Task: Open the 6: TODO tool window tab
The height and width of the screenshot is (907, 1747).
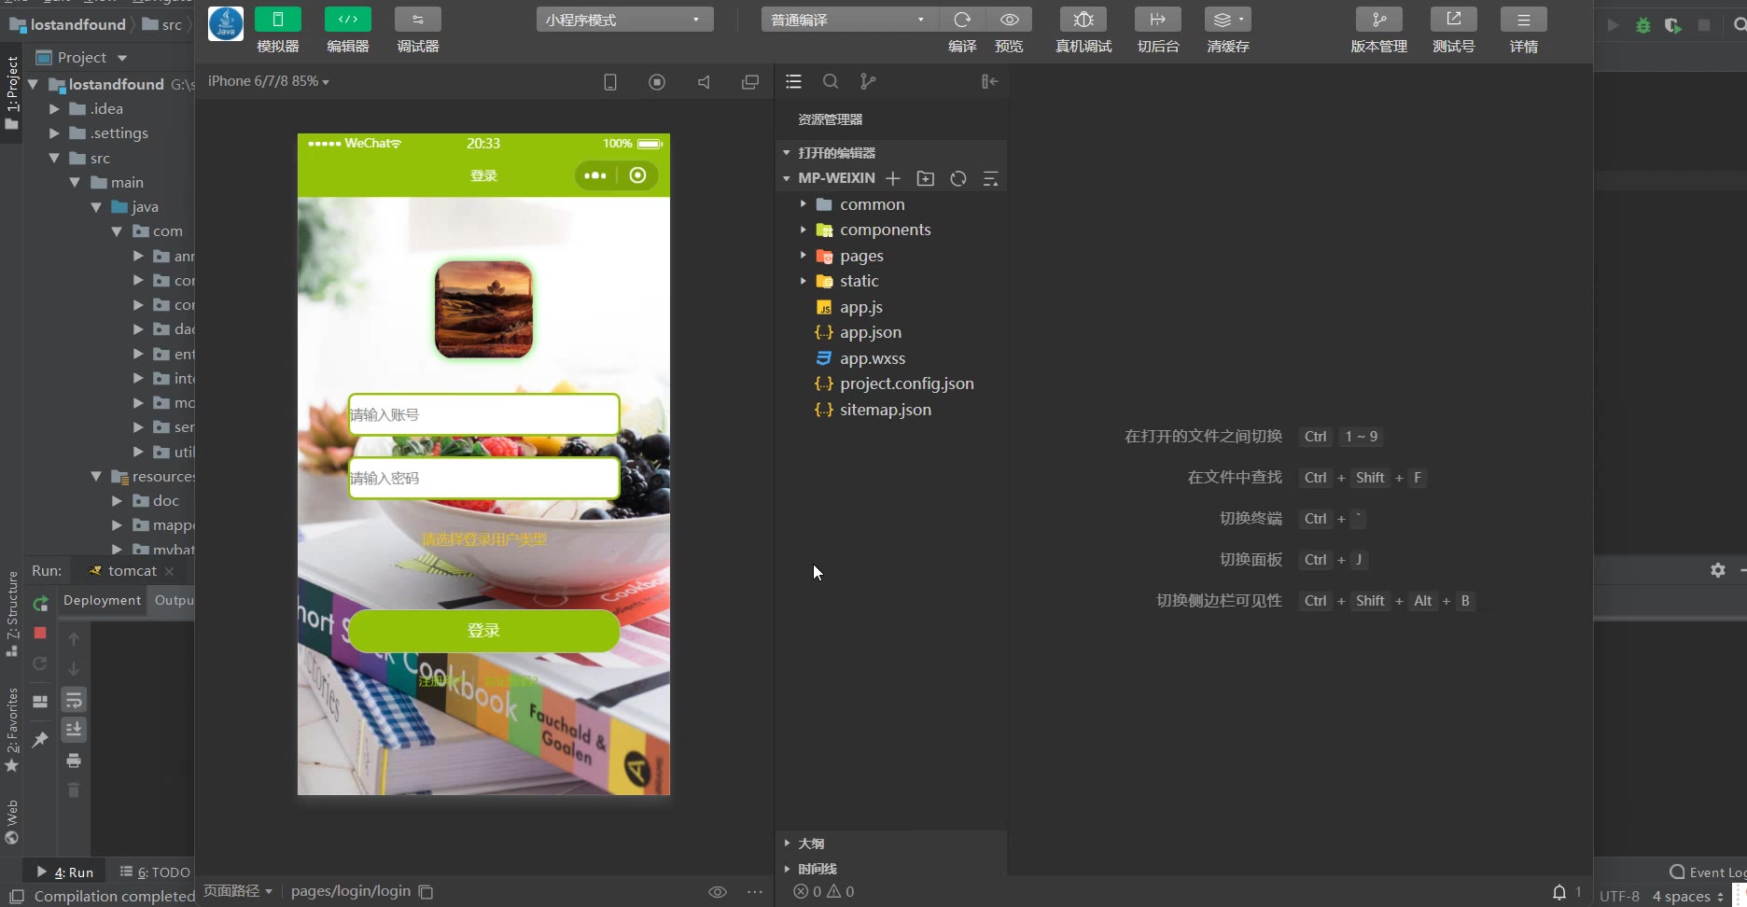Action: [155, 872]
